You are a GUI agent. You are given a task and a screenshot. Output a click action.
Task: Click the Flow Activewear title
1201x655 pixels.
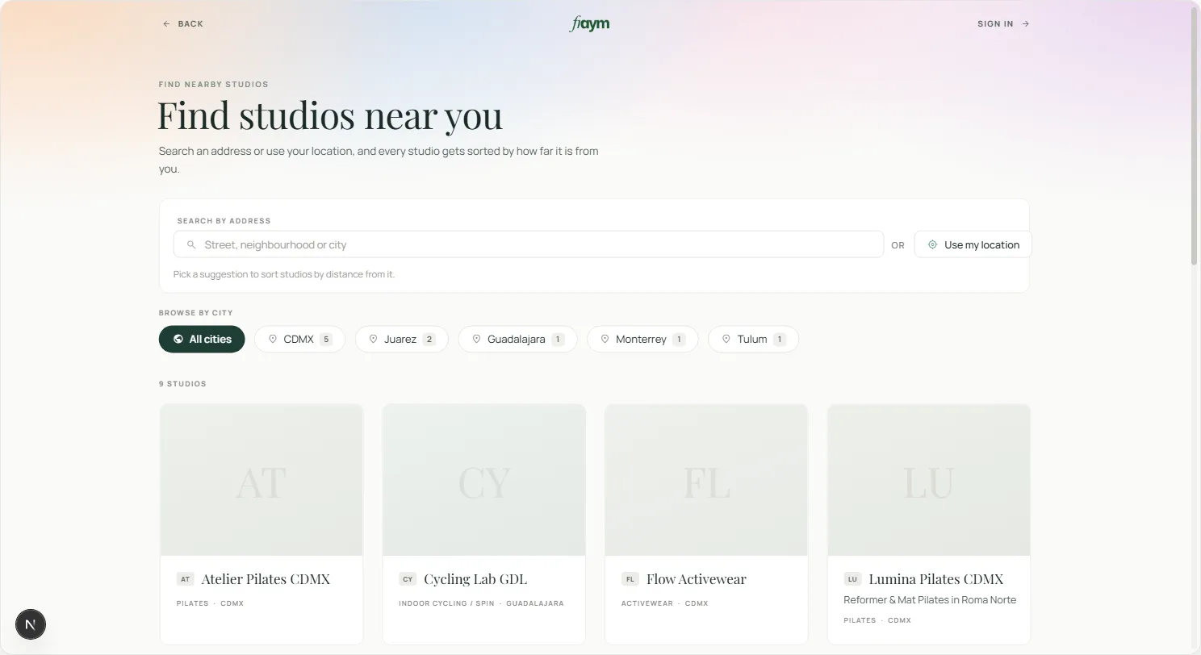(x=697, y=579)
